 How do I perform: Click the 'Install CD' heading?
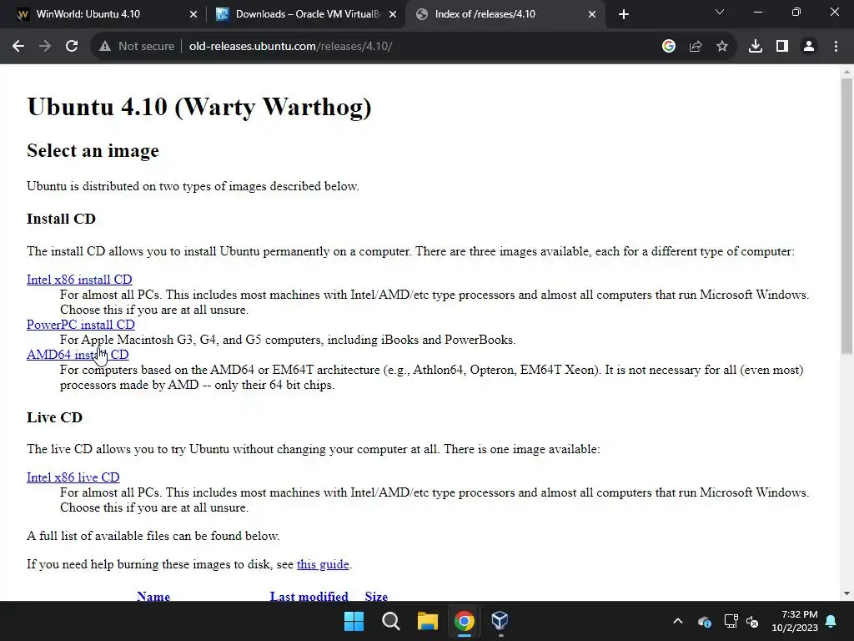pos(61,219)
